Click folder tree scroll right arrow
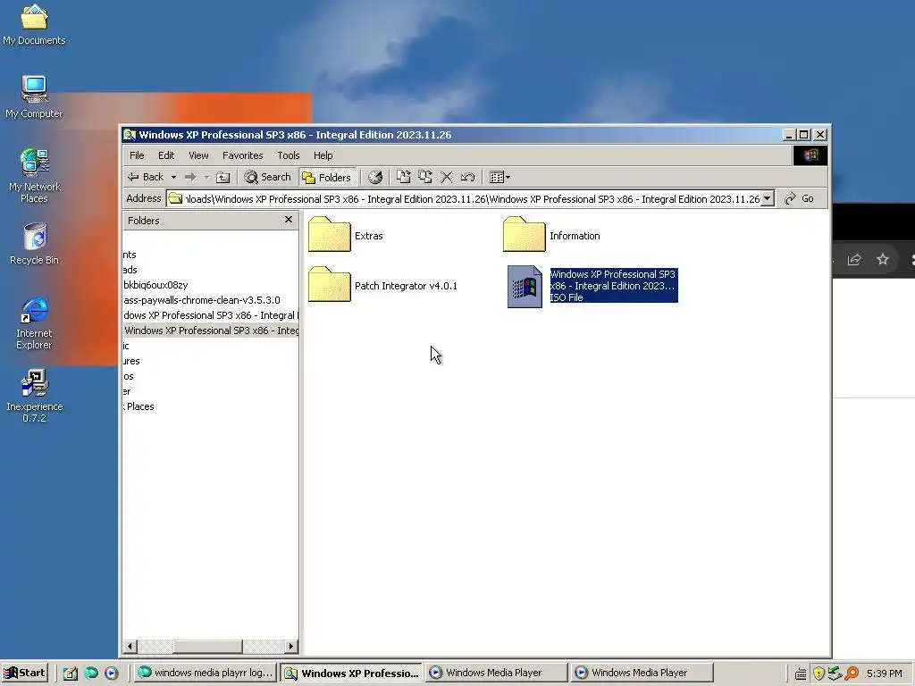The height and width of the screenshot is (686, 915). (291, 647)
